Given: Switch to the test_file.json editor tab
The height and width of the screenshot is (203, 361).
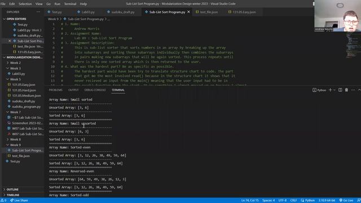Looking at the screenshot, I should pyautogui.click(x=209, y=12).
